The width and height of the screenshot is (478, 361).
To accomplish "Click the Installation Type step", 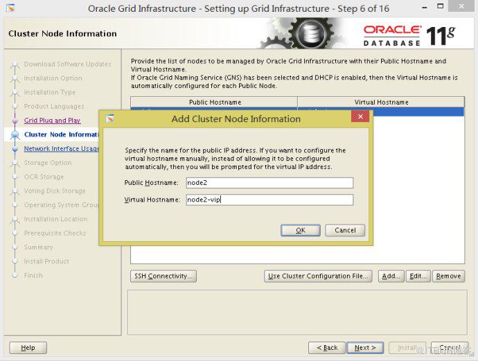I will 50,92.
